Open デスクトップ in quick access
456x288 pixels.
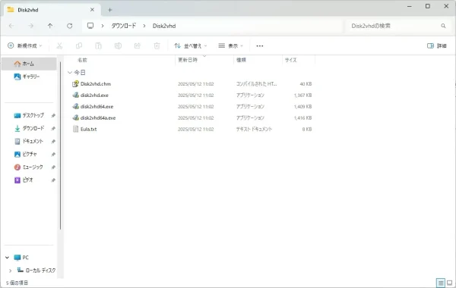pyautogui.click(x=29, y=115)
